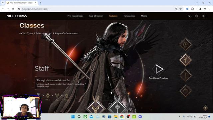The height and width of the screenshot is (120, 213).
Task: Play the class preview video
Action: pos(158,69)
